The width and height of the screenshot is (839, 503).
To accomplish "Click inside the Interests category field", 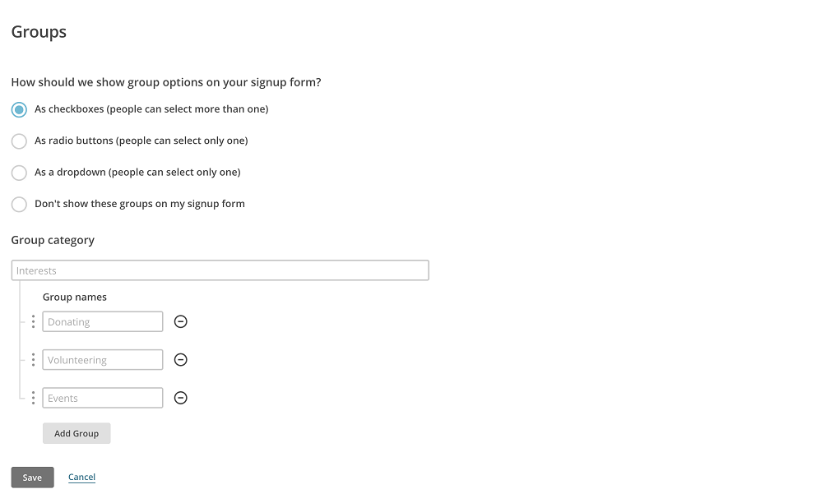I will (220, 270).
